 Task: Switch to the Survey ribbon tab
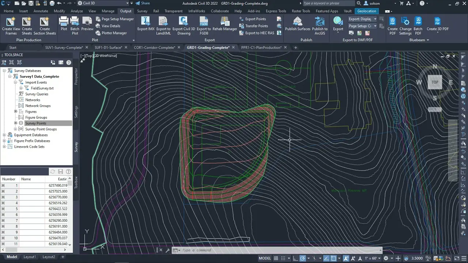(142, 11)
